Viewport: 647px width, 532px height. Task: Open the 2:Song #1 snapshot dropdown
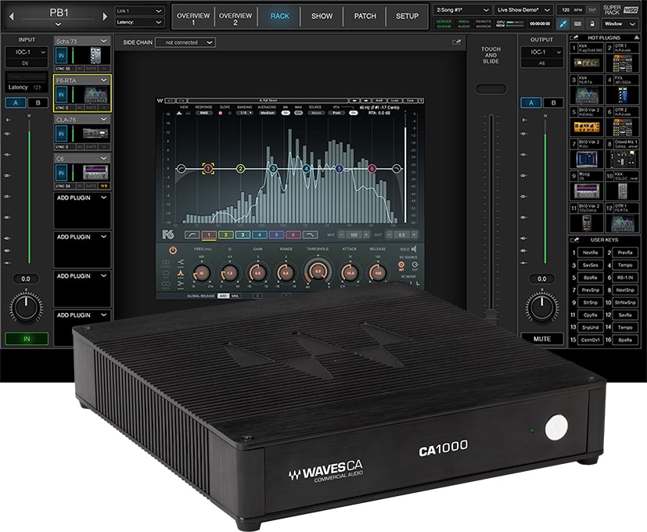point(462,10)
